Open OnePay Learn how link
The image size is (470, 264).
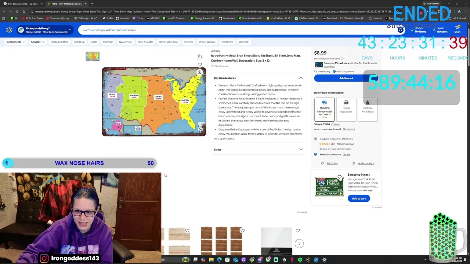329,67
